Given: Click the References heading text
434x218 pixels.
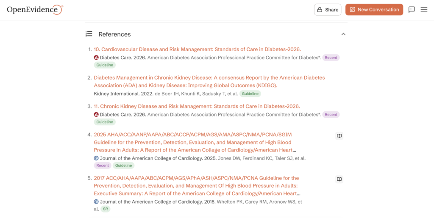Looking at the screenshot, I should 114,34.
